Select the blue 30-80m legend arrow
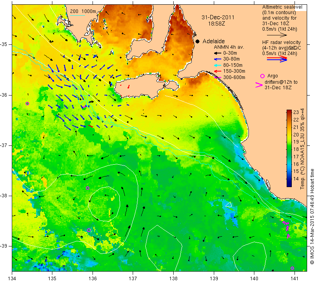 click(217, 59)
